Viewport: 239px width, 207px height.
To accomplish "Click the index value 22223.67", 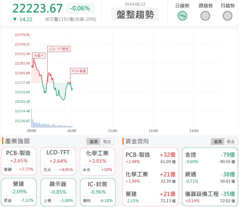I will point(37,8).
